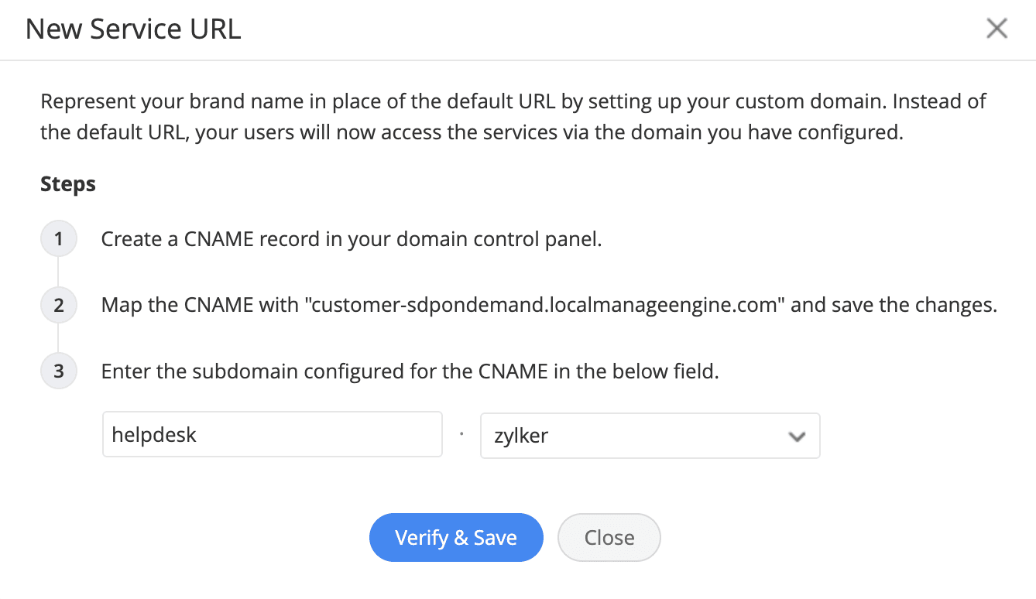Screen dimensions: 1036x599
Task: Click the New Service URL title
Action: coord(133,29)
